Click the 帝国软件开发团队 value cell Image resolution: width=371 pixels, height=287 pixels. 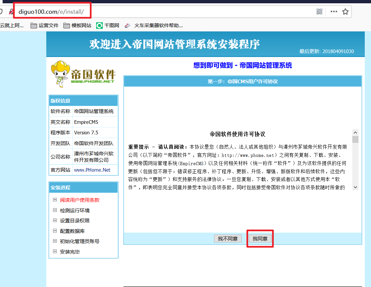95,143
